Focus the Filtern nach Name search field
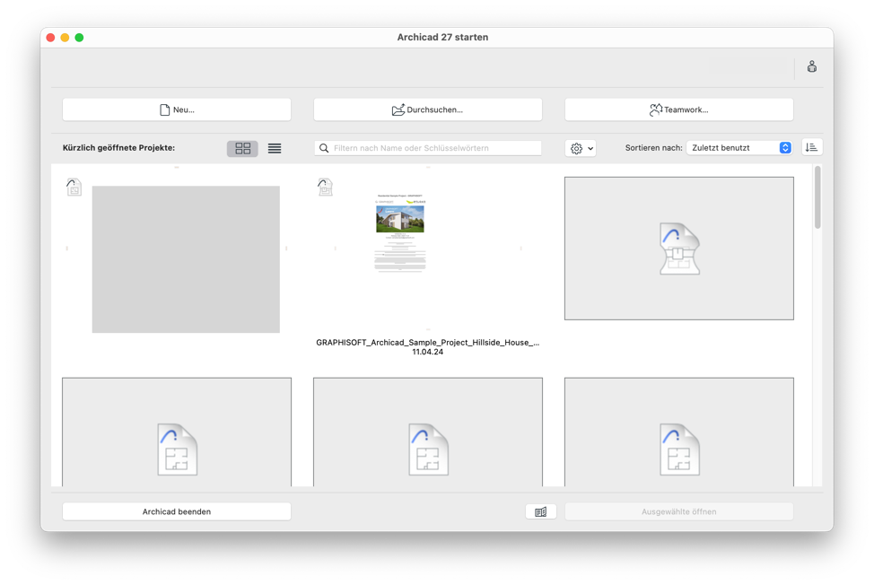874x585 pixels. [427, 148]
